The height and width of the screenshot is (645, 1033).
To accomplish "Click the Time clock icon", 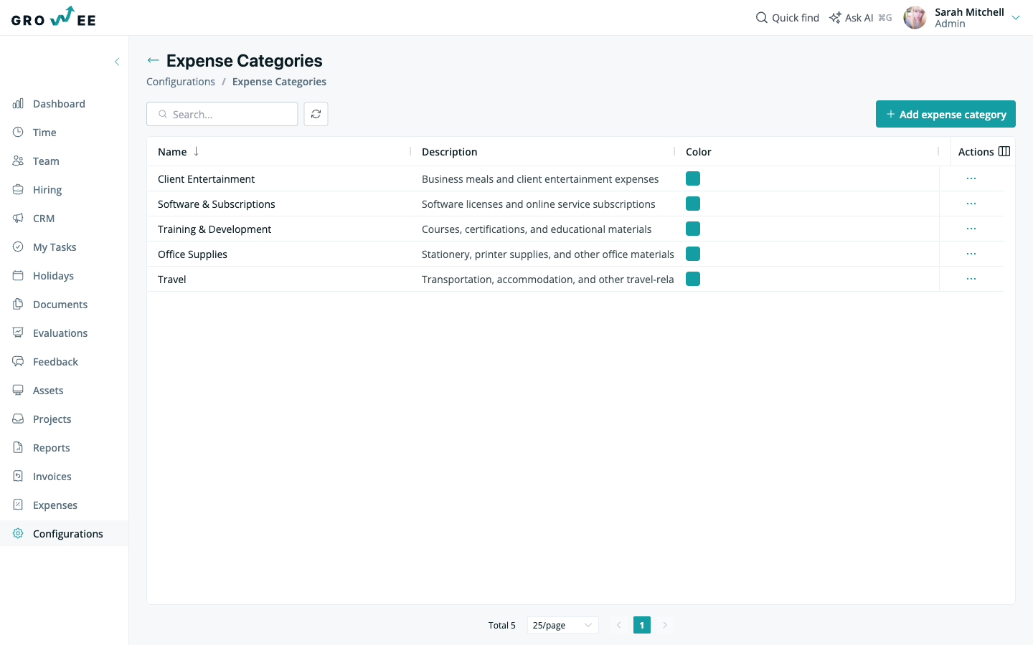I will click(x=18, y=133).
